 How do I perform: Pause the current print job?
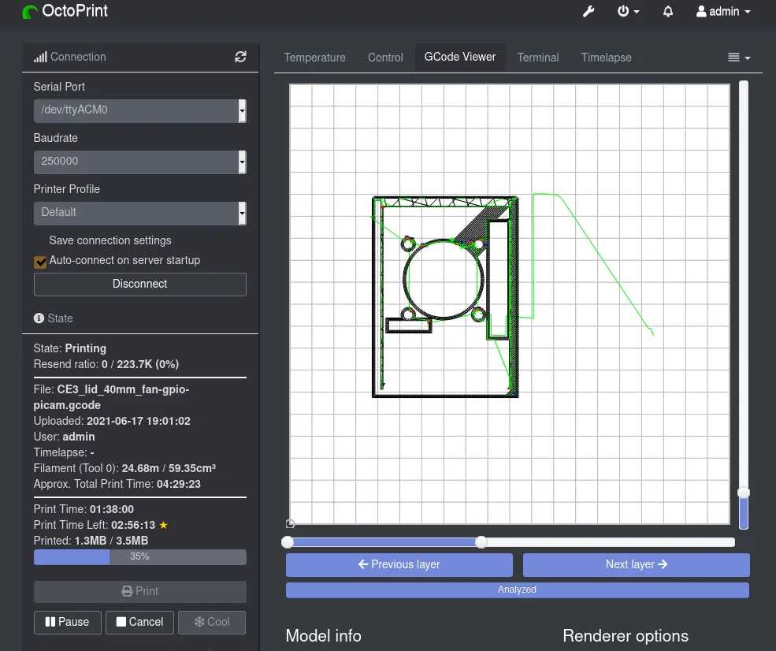[x=67, y=622]
